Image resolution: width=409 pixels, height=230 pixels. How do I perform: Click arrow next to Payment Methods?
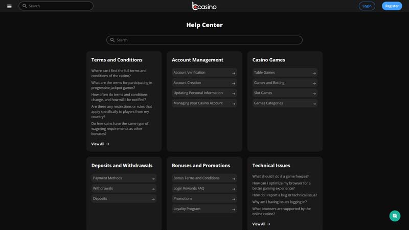pyautogui.click(x=153, y=179)
